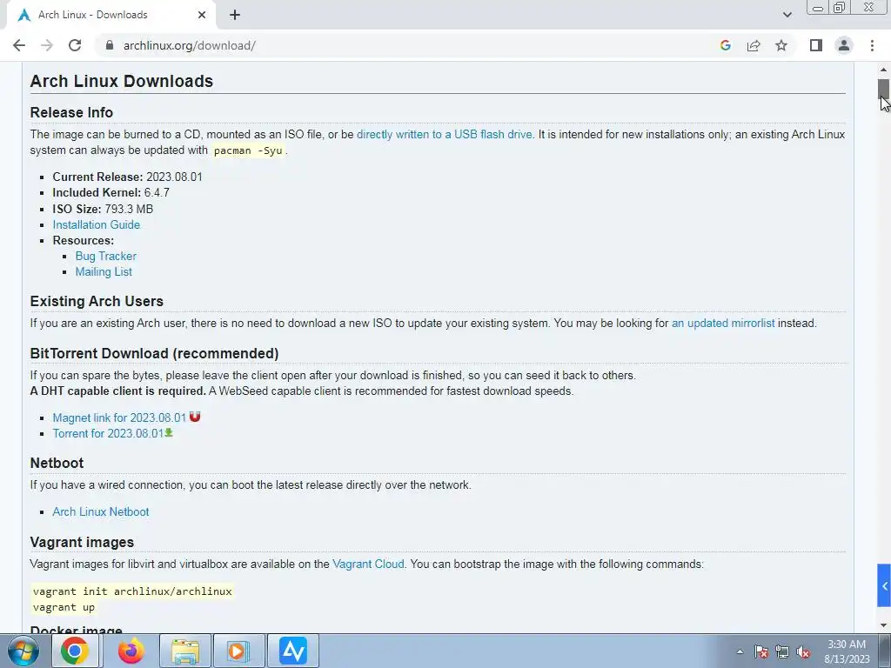Click the page scrollbar thumb

click(883, 90)
